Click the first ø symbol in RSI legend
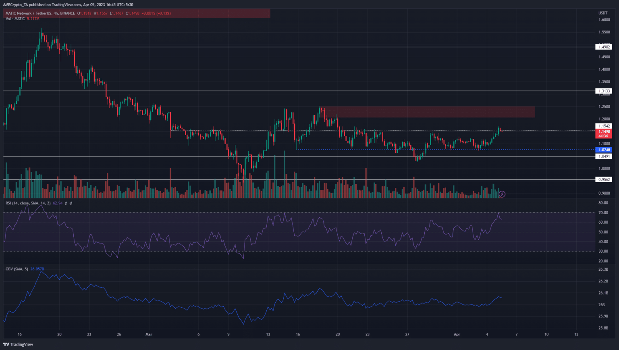Viewport: 619px width, 350px height. pyautogui.click(x=66, y=203)
